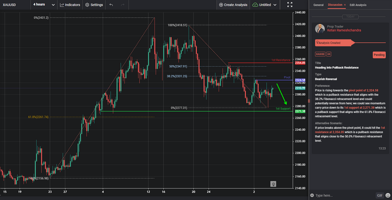Viewport: 392px width, 200px height.
Task: Toggle fullscreen chart view
Action: pyautogui.click(x=290, y=4)
